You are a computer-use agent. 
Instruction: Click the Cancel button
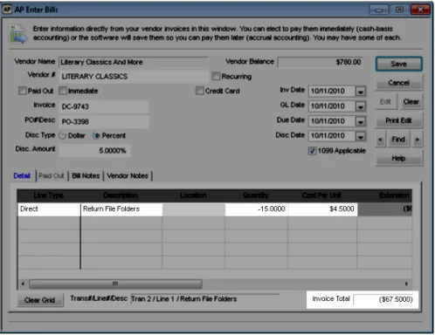coord(398,83)
